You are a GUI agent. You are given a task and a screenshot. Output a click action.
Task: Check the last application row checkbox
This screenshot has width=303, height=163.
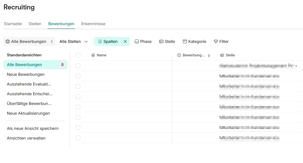(78, 138)
